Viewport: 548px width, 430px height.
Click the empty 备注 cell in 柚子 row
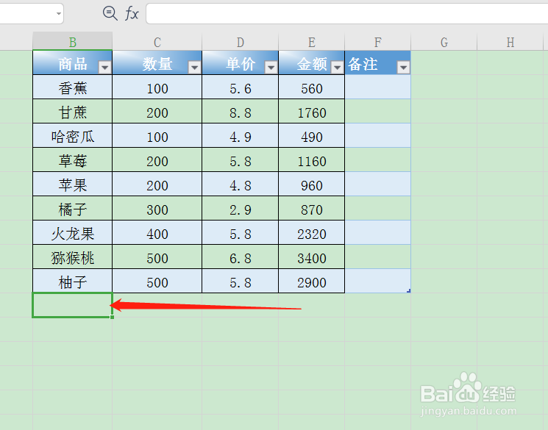[377, 281]
